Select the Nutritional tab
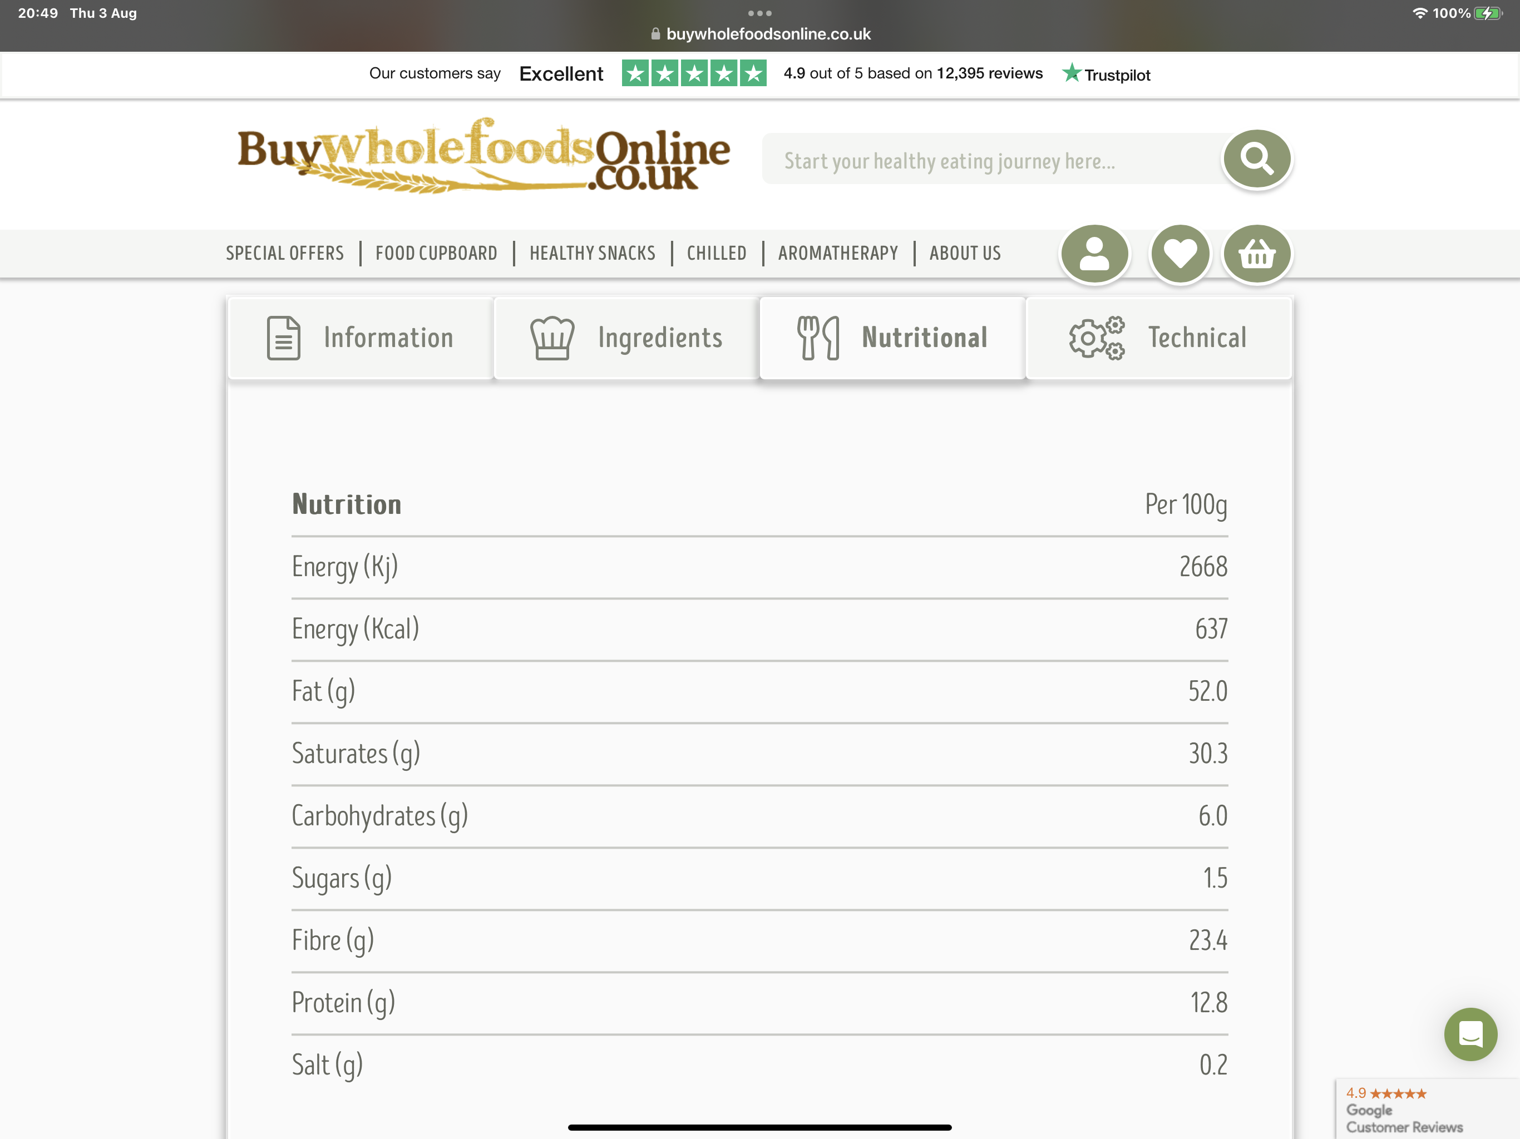This screenshot has height=1139, width=1520. pos(892,338)
